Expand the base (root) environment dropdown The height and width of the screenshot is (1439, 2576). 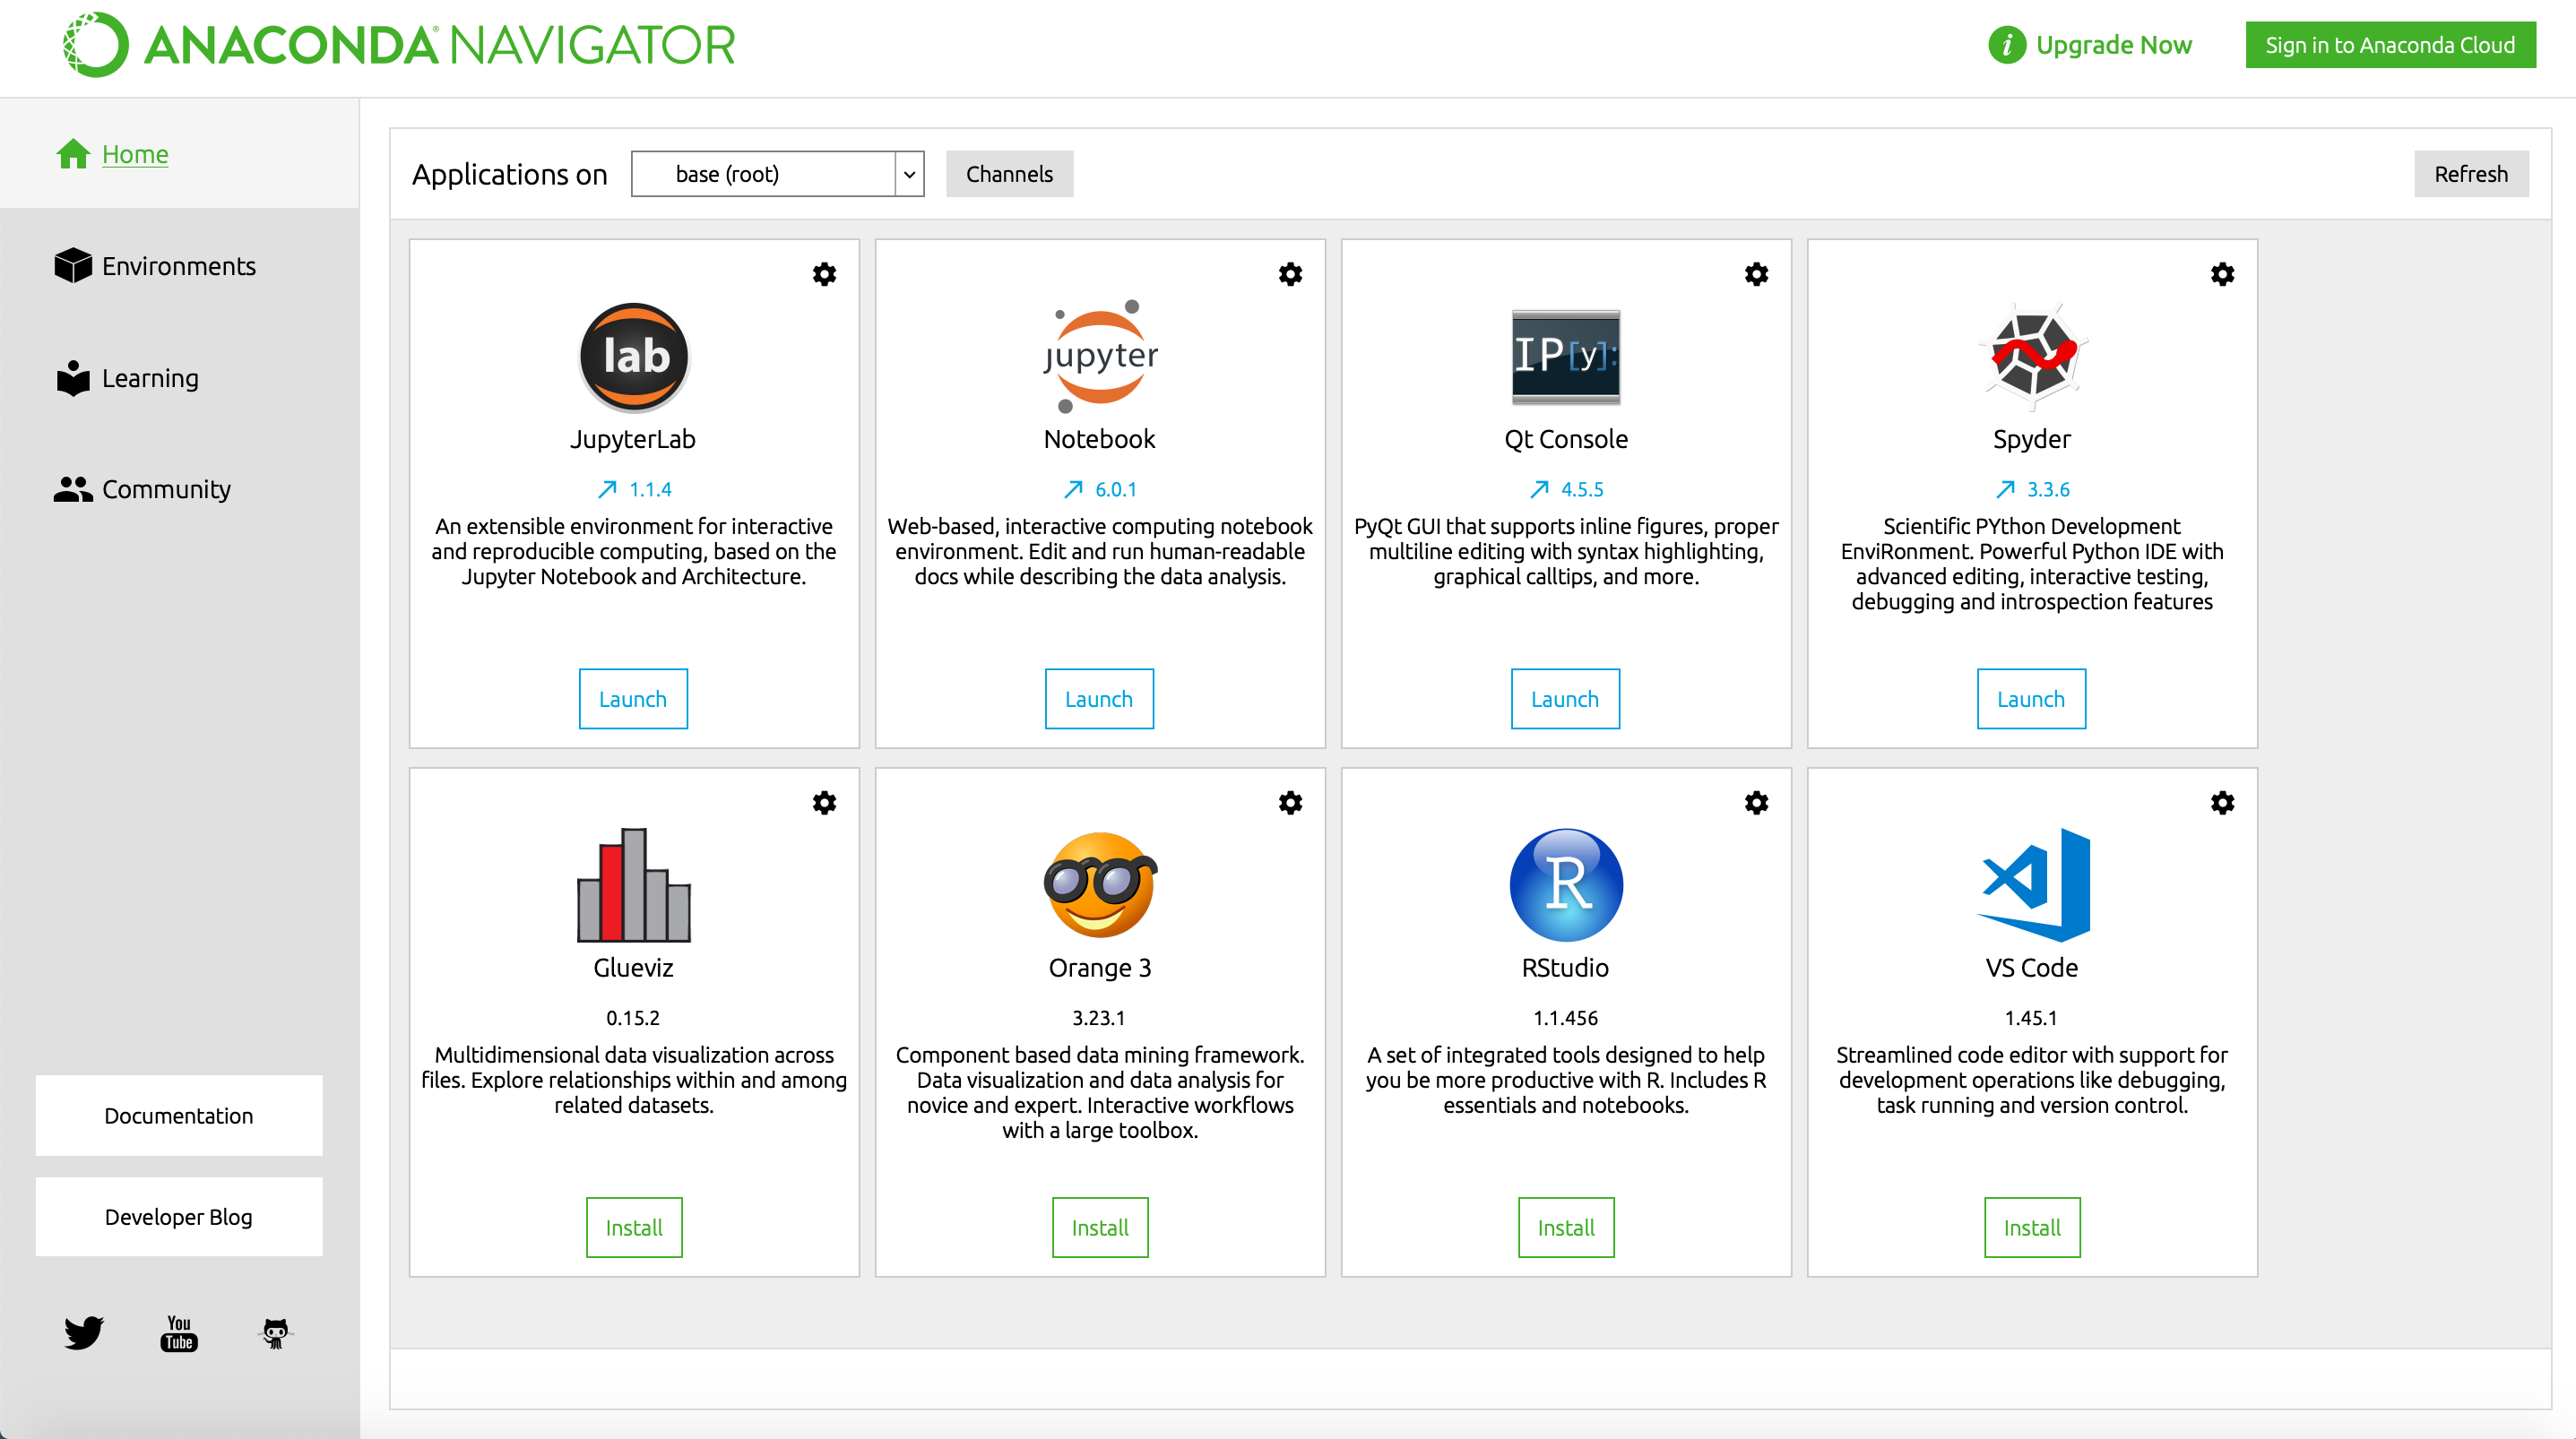[908, 174]
